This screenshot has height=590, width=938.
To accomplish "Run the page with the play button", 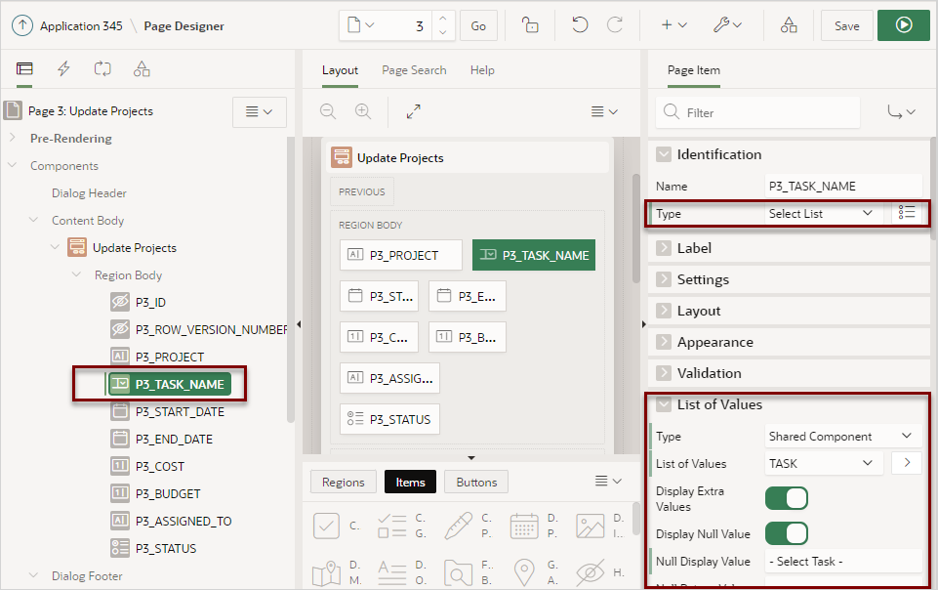I will pos(903,25).
